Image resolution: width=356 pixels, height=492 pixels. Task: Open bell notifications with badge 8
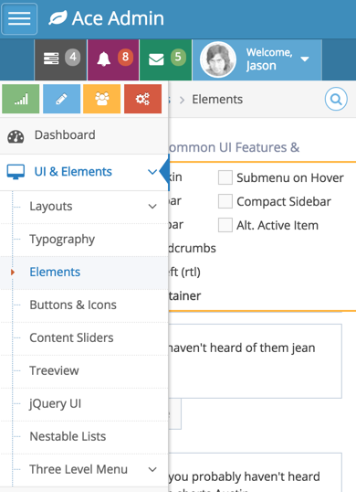(113, 59)
